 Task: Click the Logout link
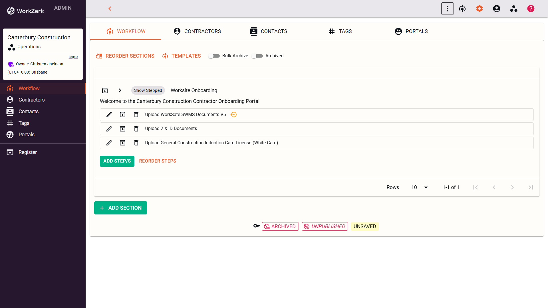(73, 57)
